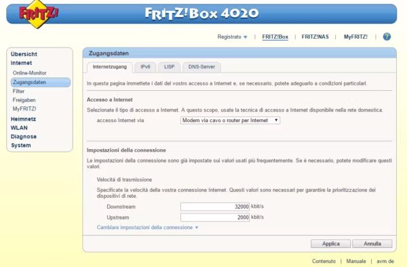407x267 pixels.
Task: Open the avm.de footer link
Action: tap(385, 261)
